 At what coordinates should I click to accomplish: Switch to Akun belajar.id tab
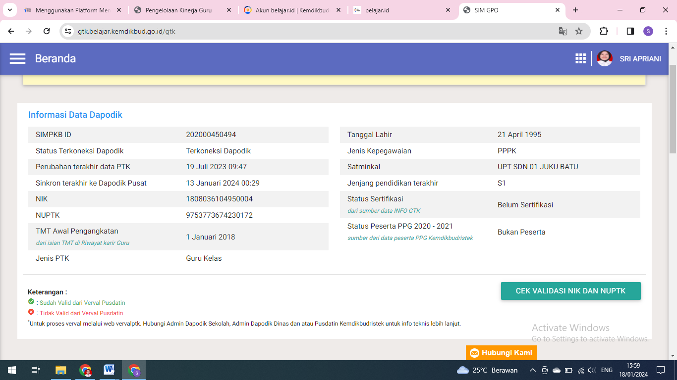click(292, 10)
